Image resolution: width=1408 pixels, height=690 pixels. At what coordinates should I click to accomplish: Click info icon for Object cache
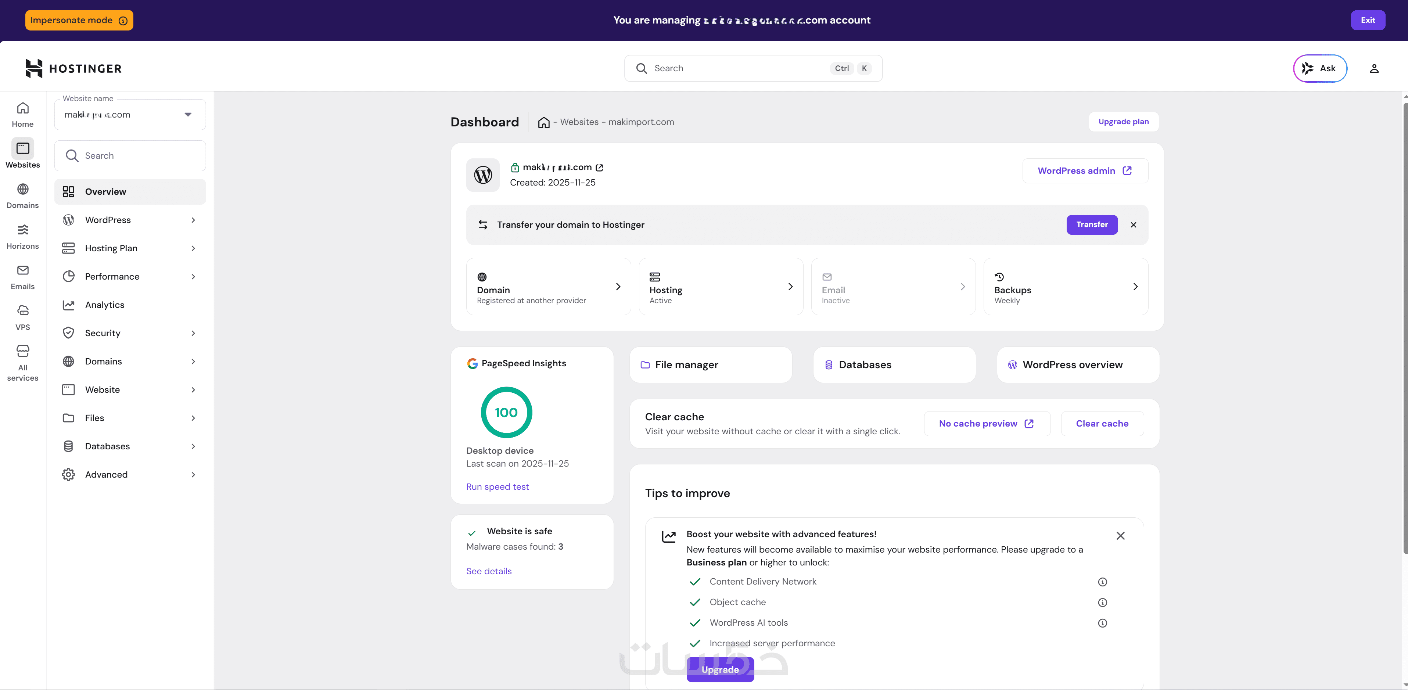click(1102, 603)
